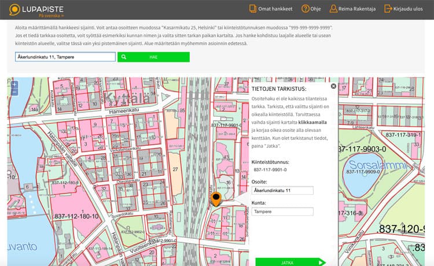The height and width of the screenshot is (266, 434).
Task: Open the Ohje help page
Action: pyautogui.click(x=315, y=9)
